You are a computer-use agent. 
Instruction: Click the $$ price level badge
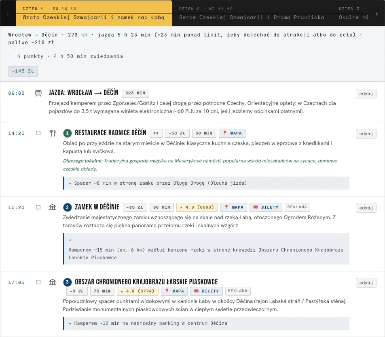(156, 133)
